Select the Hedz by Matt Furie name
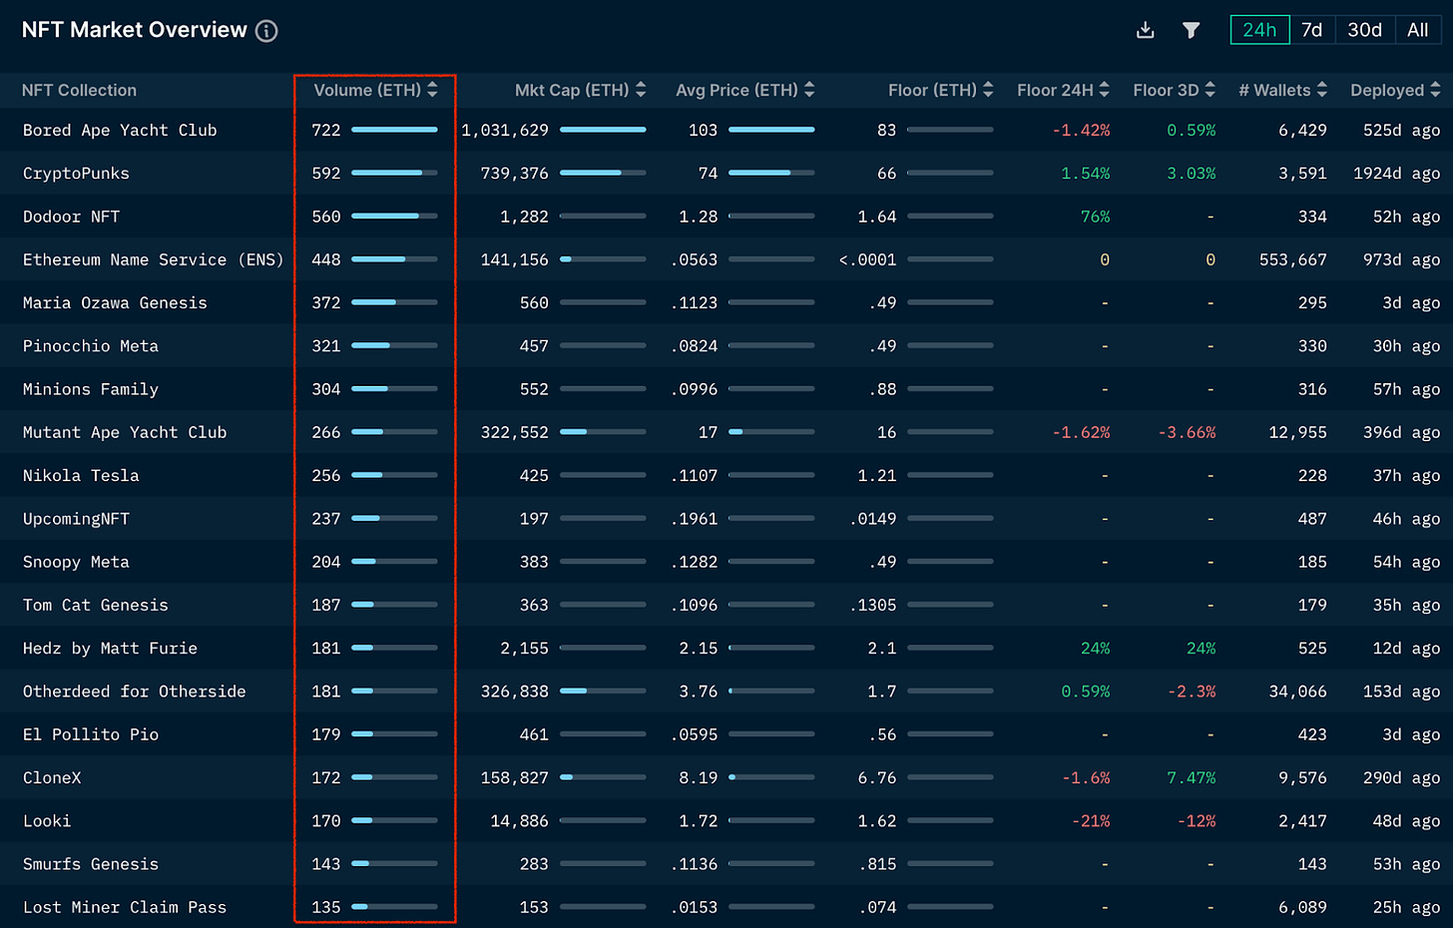The width and height of the screenshot is (1453, 928). [x=110, y=649]
